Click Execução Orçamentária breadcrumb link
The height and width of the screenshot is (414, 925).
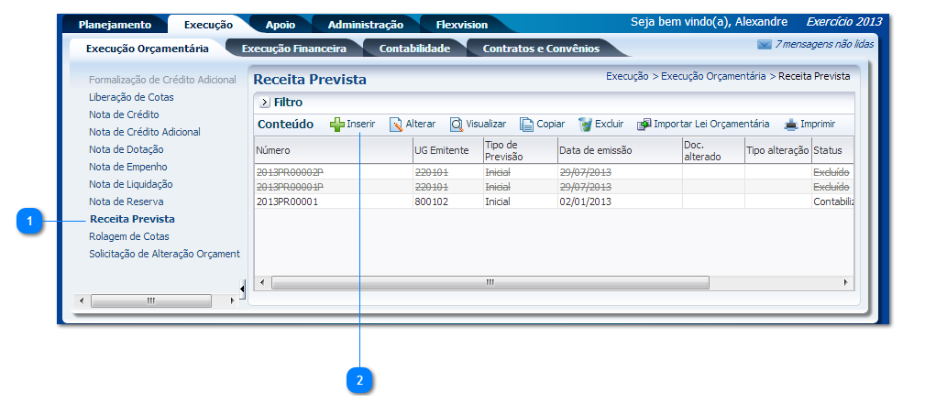tap(712, 76)
